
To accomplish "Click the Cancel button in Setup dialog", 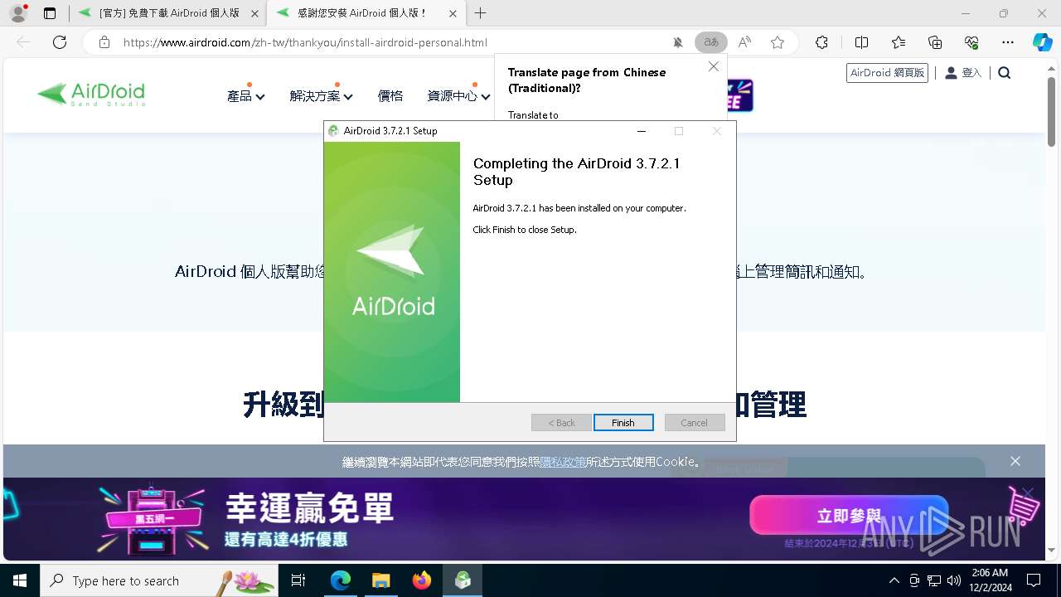I will click(x=695, y=423).
